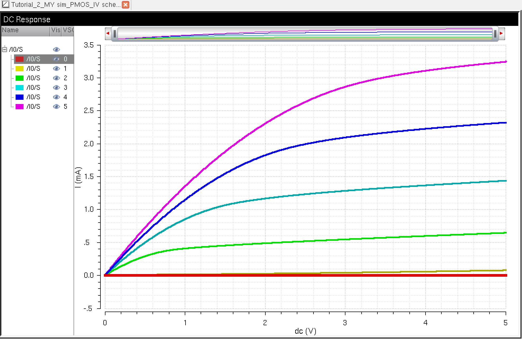Toggle visibility of yellow trace 1

click(x=56, y=69)
